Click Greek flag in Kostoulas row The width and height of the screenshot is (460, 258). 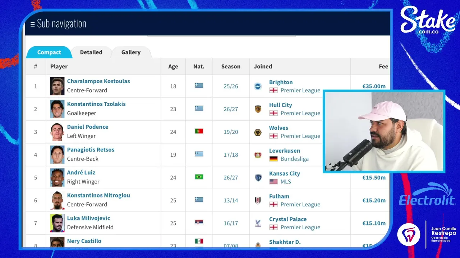pyautogui.click(x=199, y=86)
